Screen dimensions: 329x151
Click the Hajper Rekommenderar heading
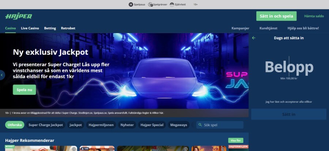click(30, 140)
